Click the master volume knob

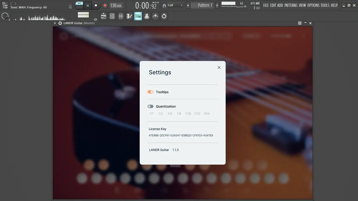click(5, 16)
